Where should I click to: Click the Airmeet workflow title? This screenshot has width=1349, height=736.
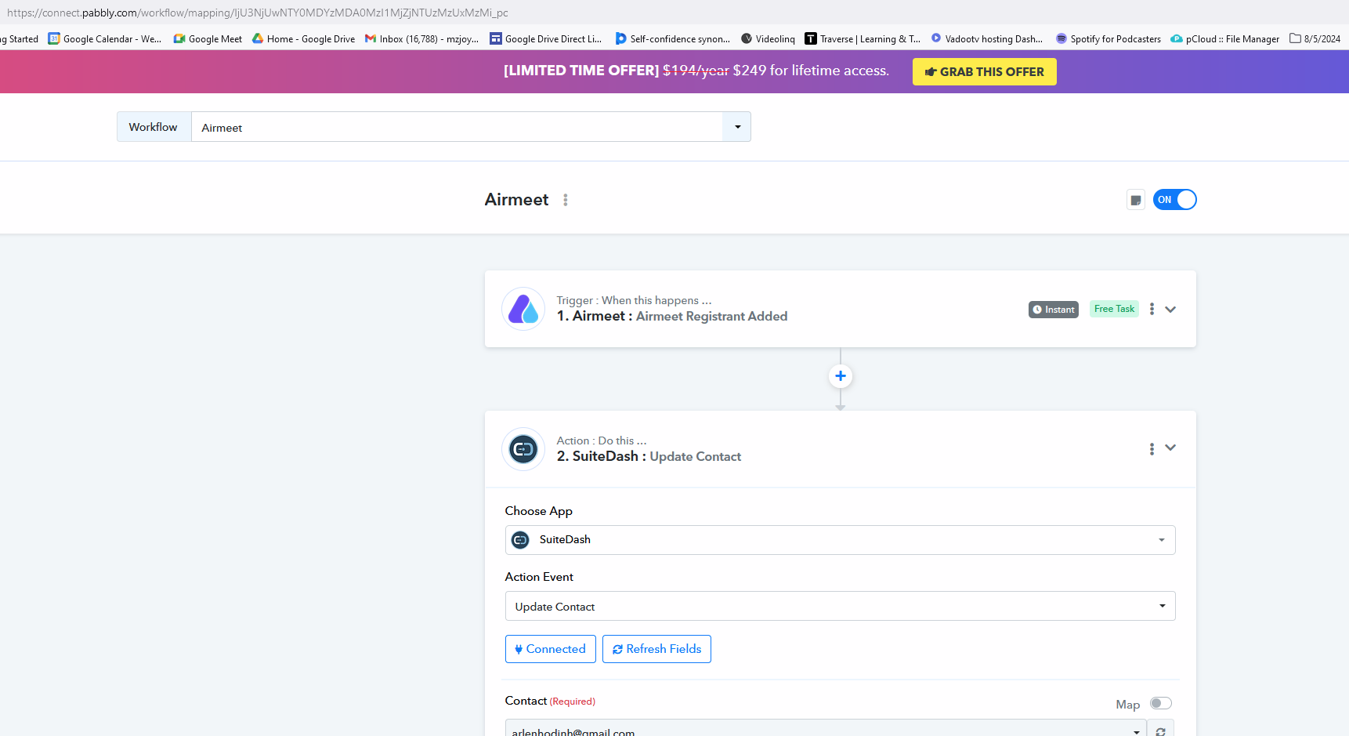(516, 200)
